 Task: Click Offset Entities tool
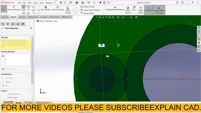tap(68, 10)
